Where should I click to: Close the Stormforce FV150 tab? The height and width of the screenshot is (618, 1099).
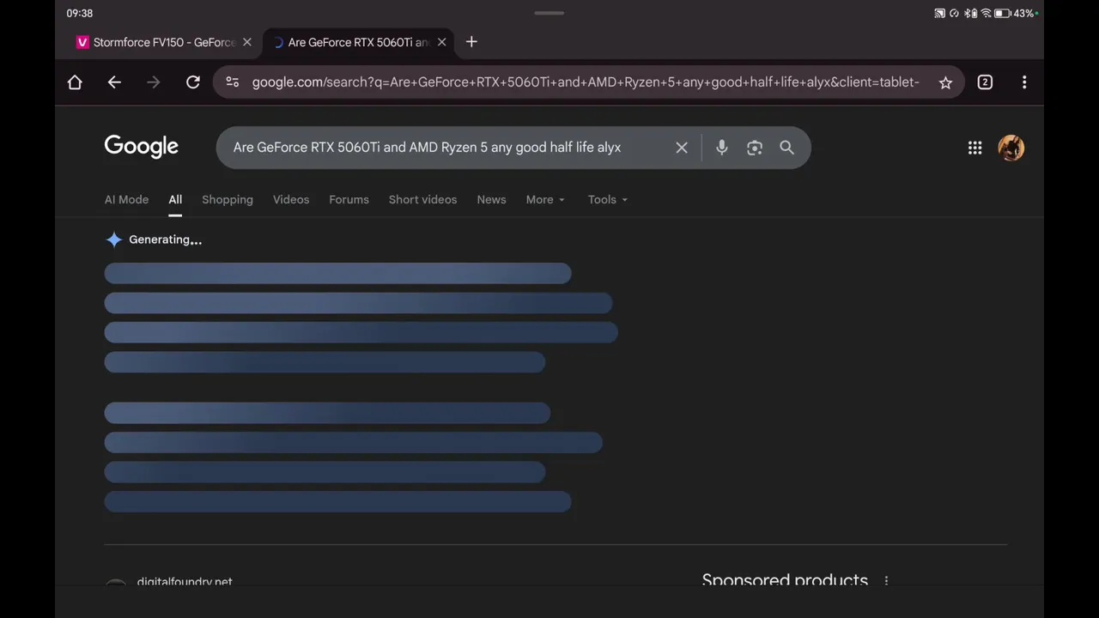click(x=247, y=42)
